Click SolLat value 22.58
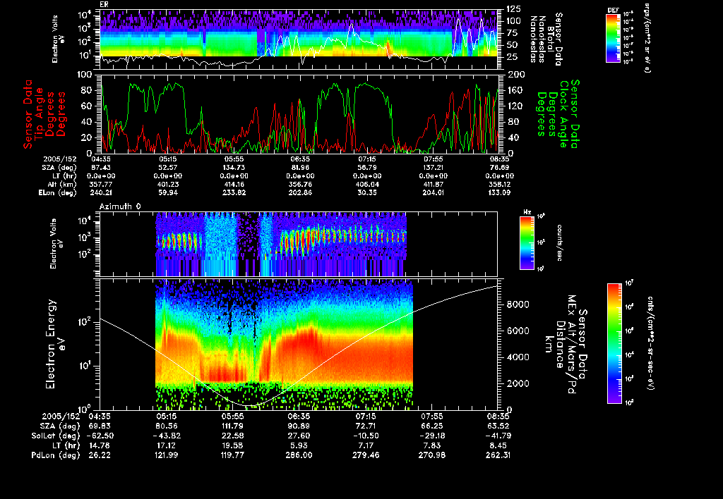 pyautogui.click(x=233, y=436)
